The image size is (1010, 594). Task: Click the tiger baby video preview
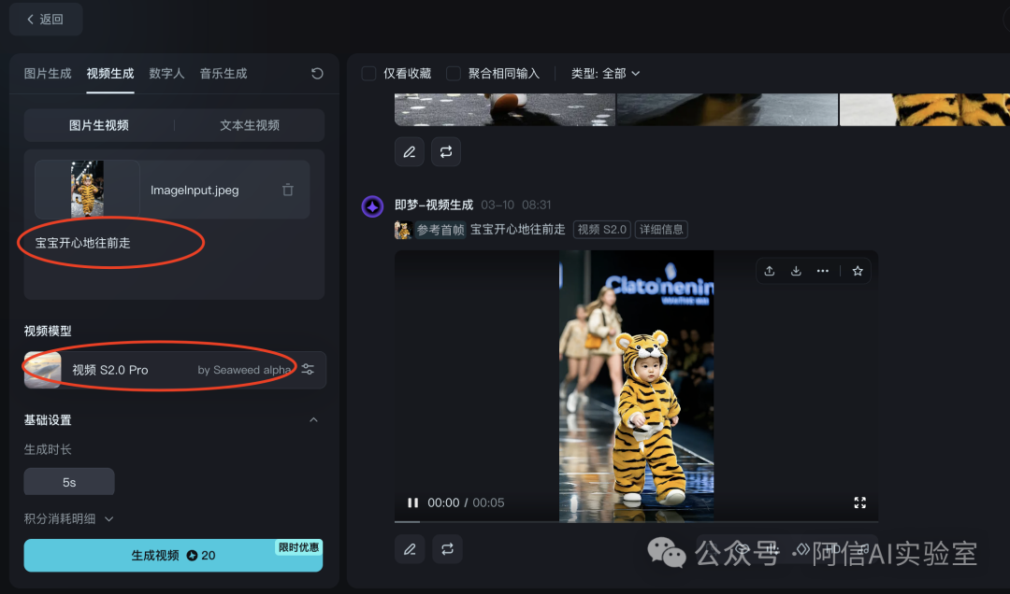(637, 386)
